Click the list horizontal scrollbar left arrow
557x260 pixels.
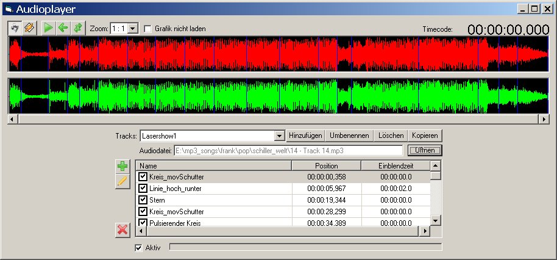pyautogui.click(x=141, y=231)
